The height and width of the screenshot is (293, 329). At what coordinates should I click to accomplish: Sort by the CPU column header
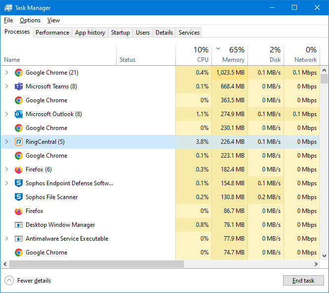click(x=194, y=55)
